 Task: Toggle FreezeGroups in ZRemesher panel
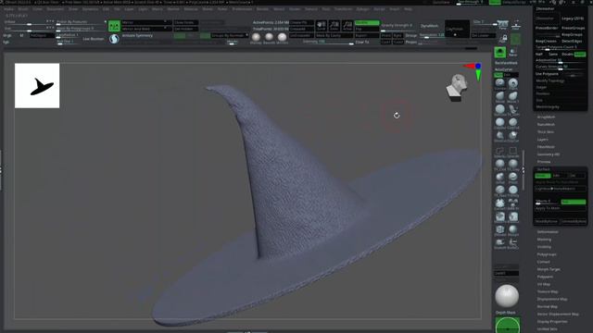(x=573, y=28)
